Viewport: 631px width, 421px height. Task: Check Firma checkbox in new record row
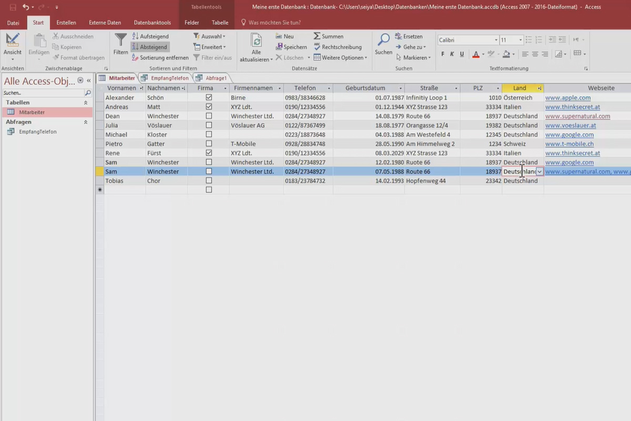coord(209,190)
